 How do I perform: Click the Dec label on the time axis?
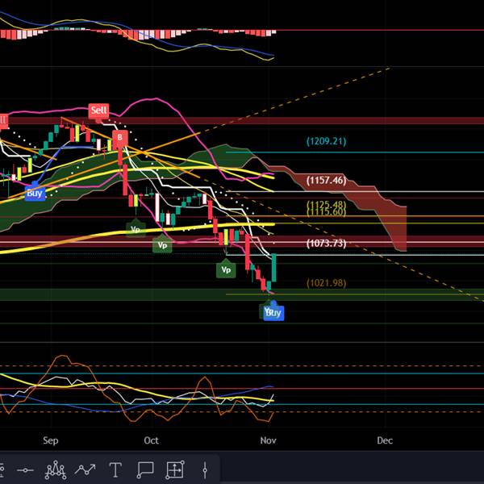tap(385, 440)
